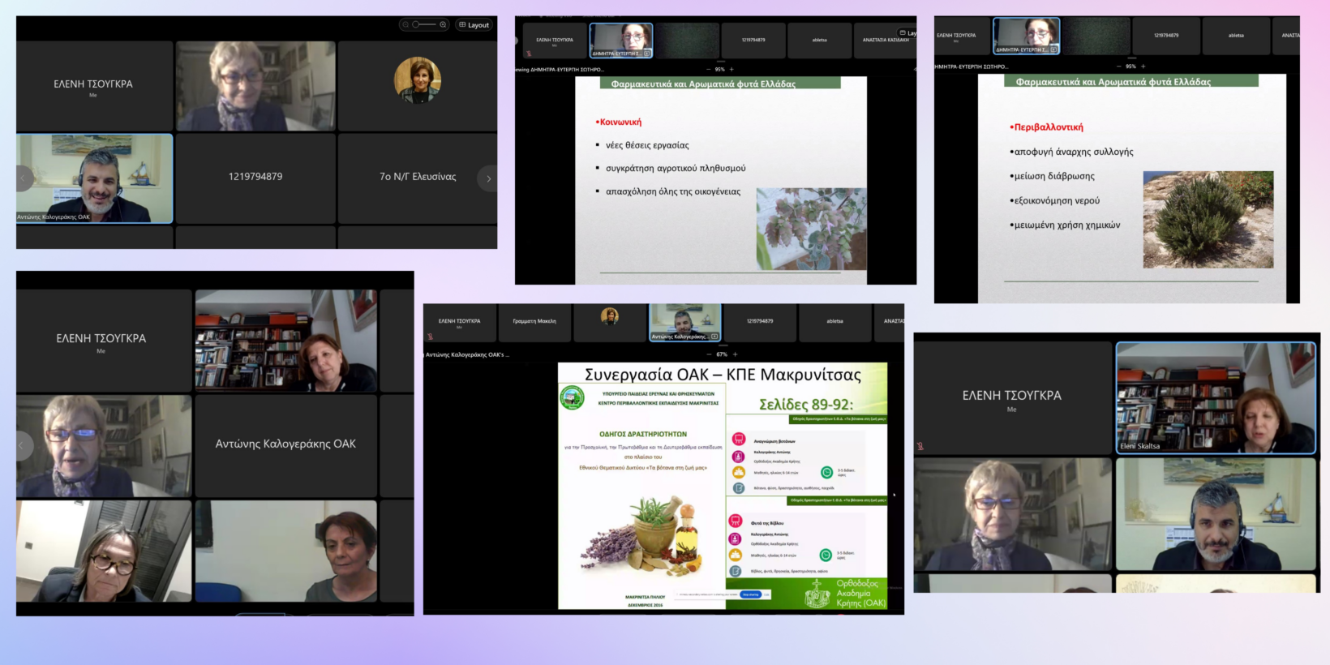
Task: Click Eleni Skaltsa video tile
Action: (x=1216, y=397)
